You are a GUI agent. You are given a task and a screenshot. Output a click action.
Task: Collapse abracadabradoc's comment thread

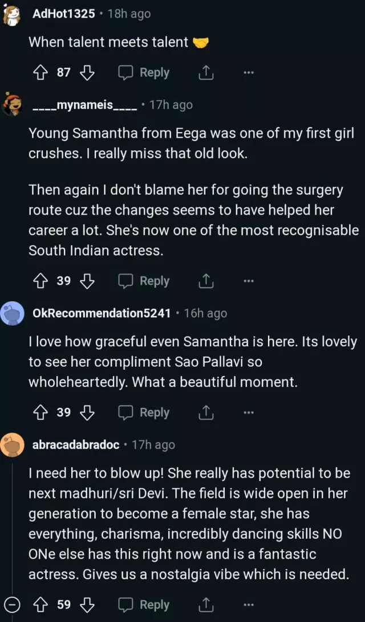pos(12,605)
